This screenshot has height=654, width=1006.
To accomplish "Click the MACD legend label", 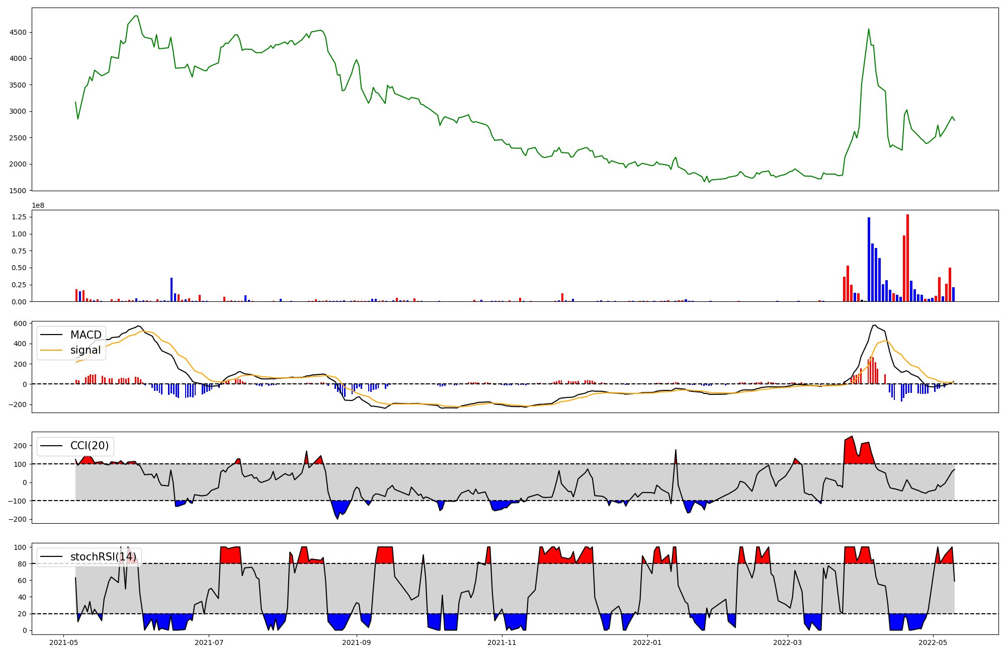I will pyautogui.click(x=86, y=335).
